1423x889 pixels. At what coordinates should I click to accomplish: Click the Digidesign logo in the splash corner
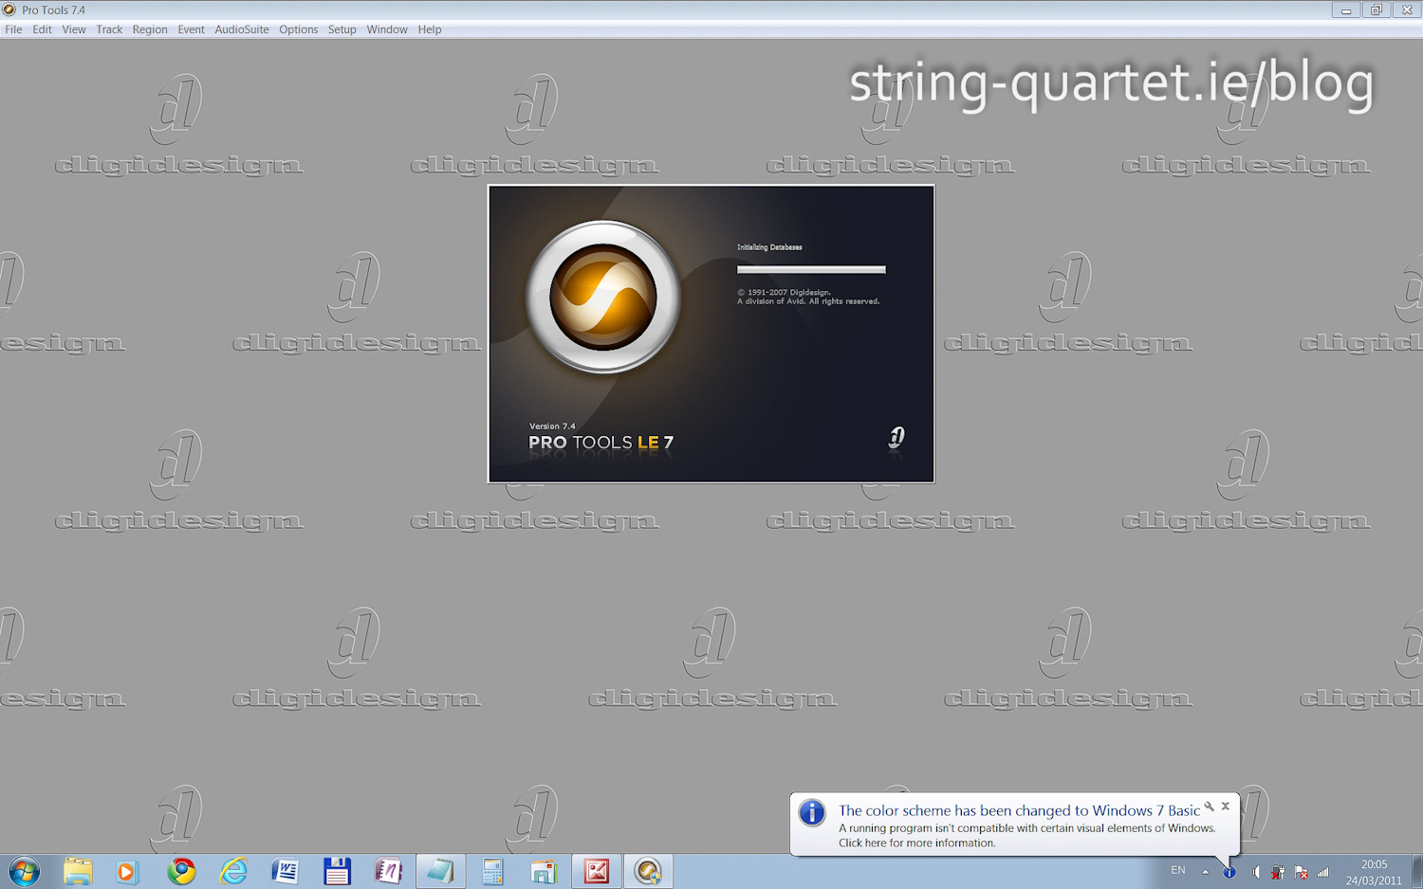pyautogui.click(x=896, y=438)
